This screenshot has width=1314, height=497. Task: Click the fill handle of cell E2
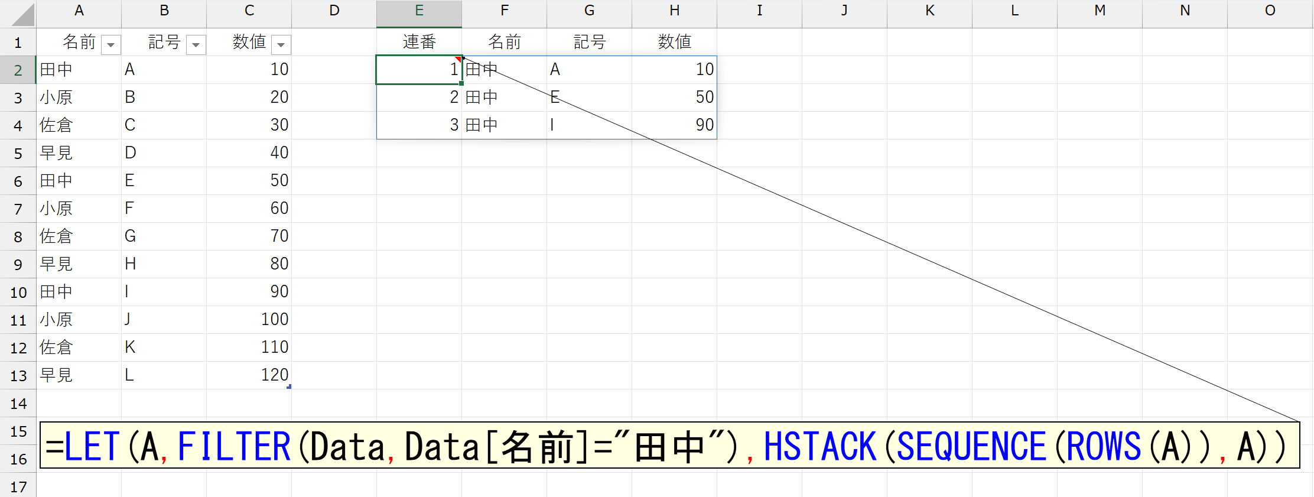(x=461, y=83)
